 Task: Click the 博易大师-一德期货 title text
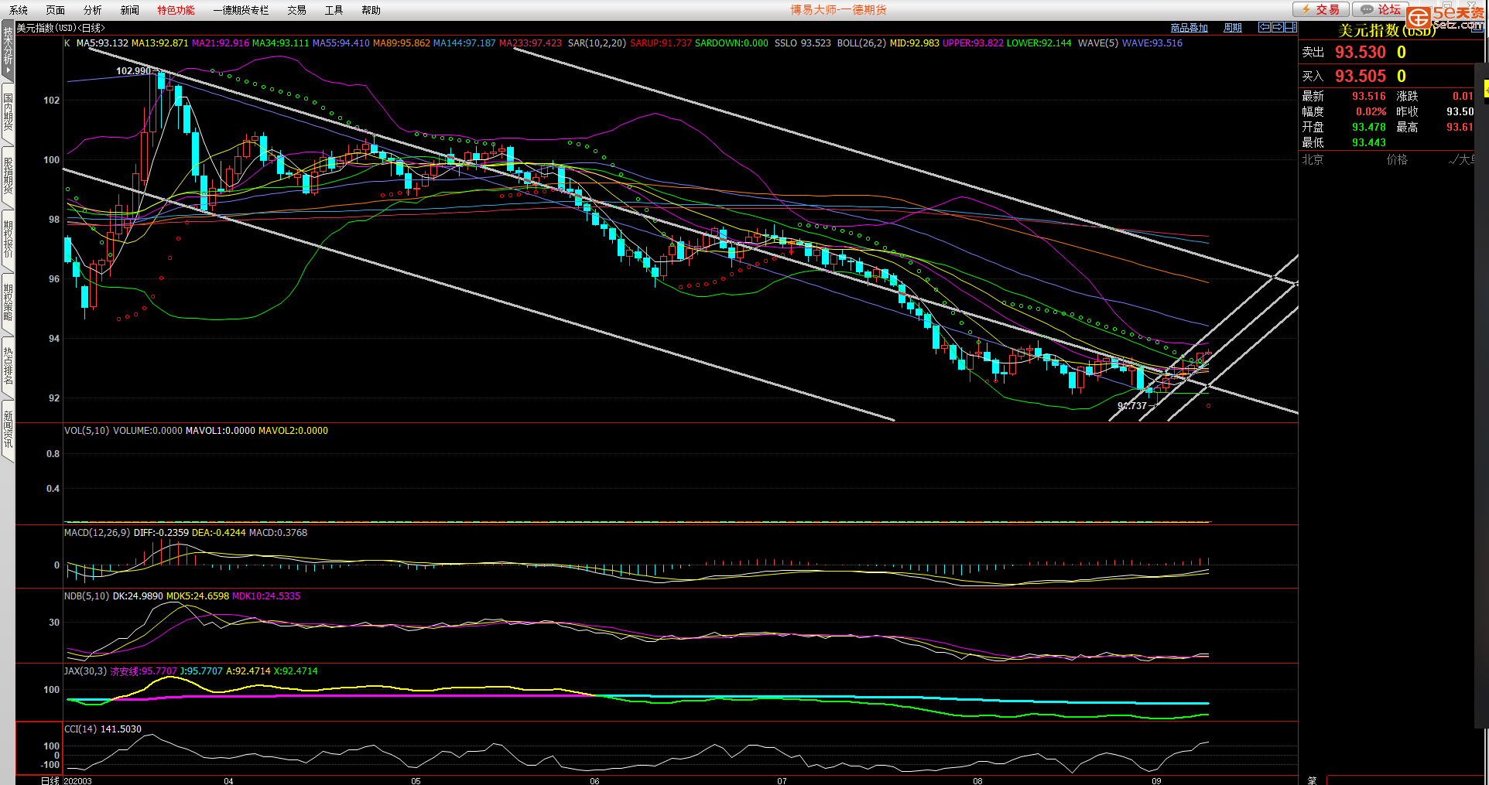838,10
